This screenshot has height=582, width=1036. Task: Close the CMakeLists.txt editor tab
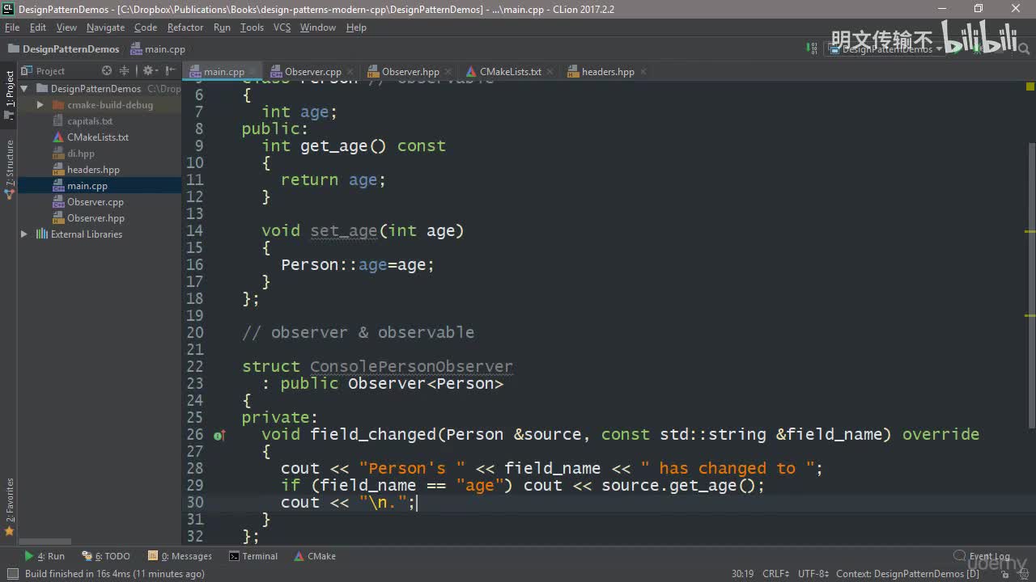[x=550, y=72]
